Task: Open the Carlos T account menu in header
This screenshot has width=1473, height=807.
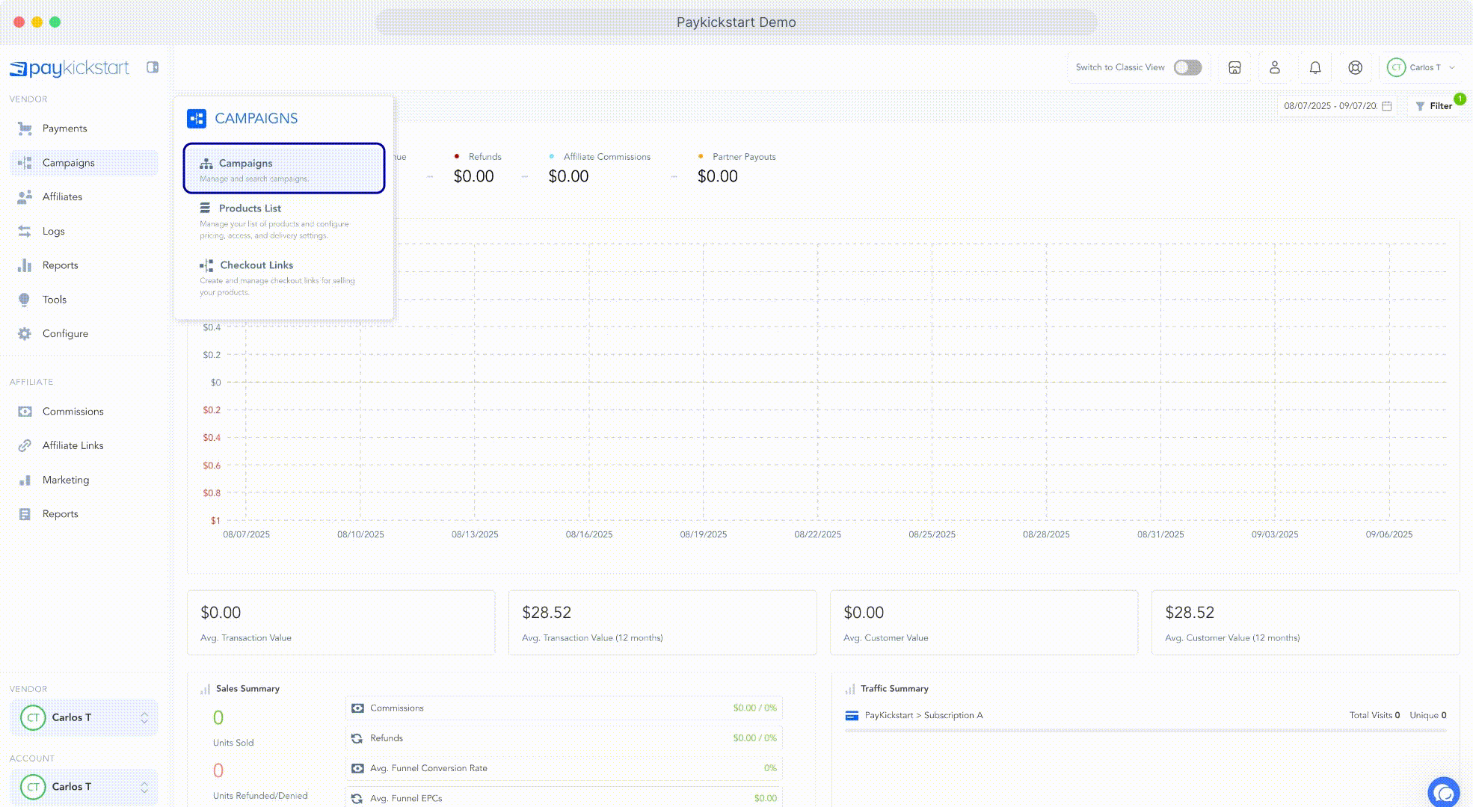Action: [1421, 67]
